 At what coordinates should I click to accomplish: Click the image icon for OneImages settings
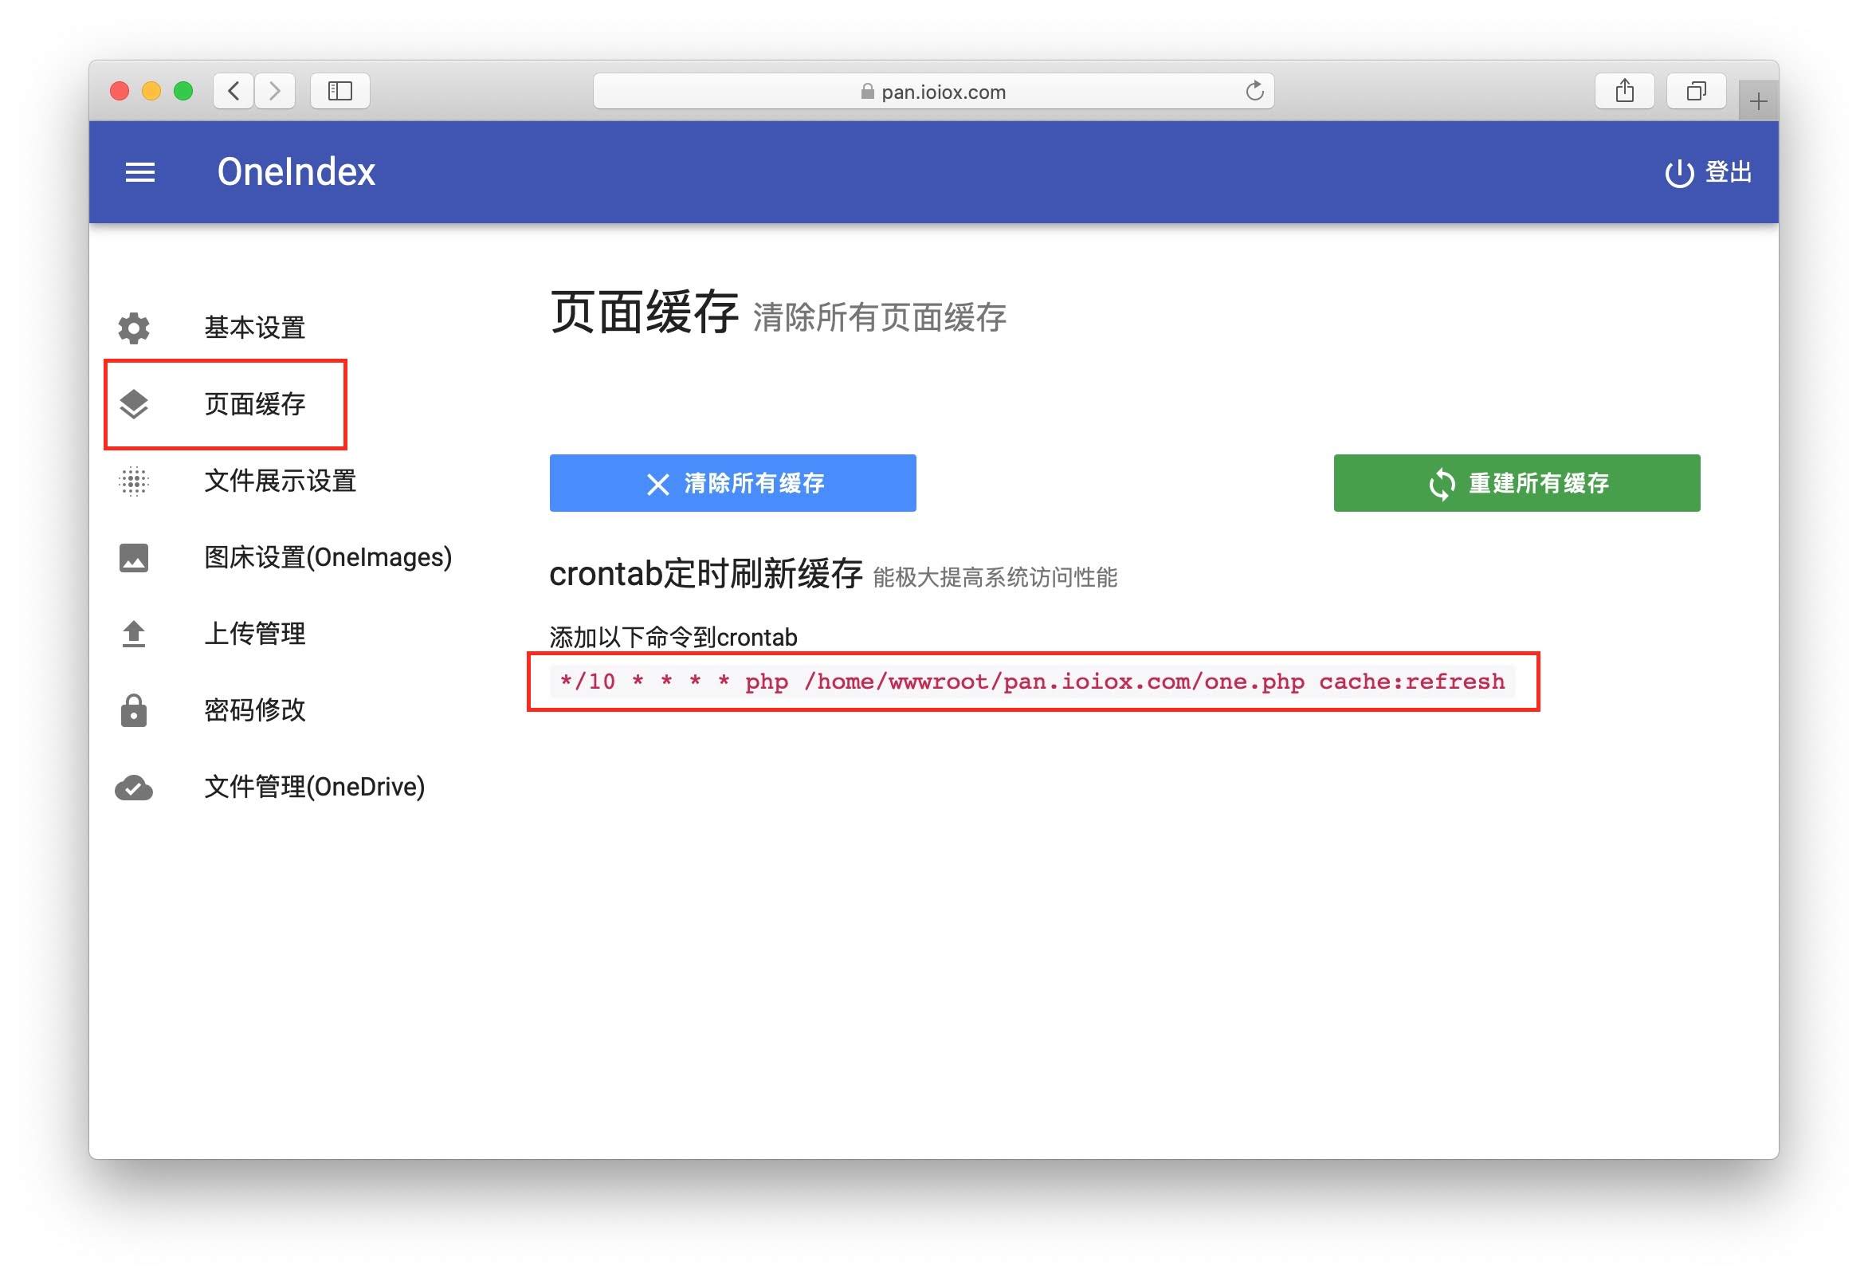(x=133, y=557)
